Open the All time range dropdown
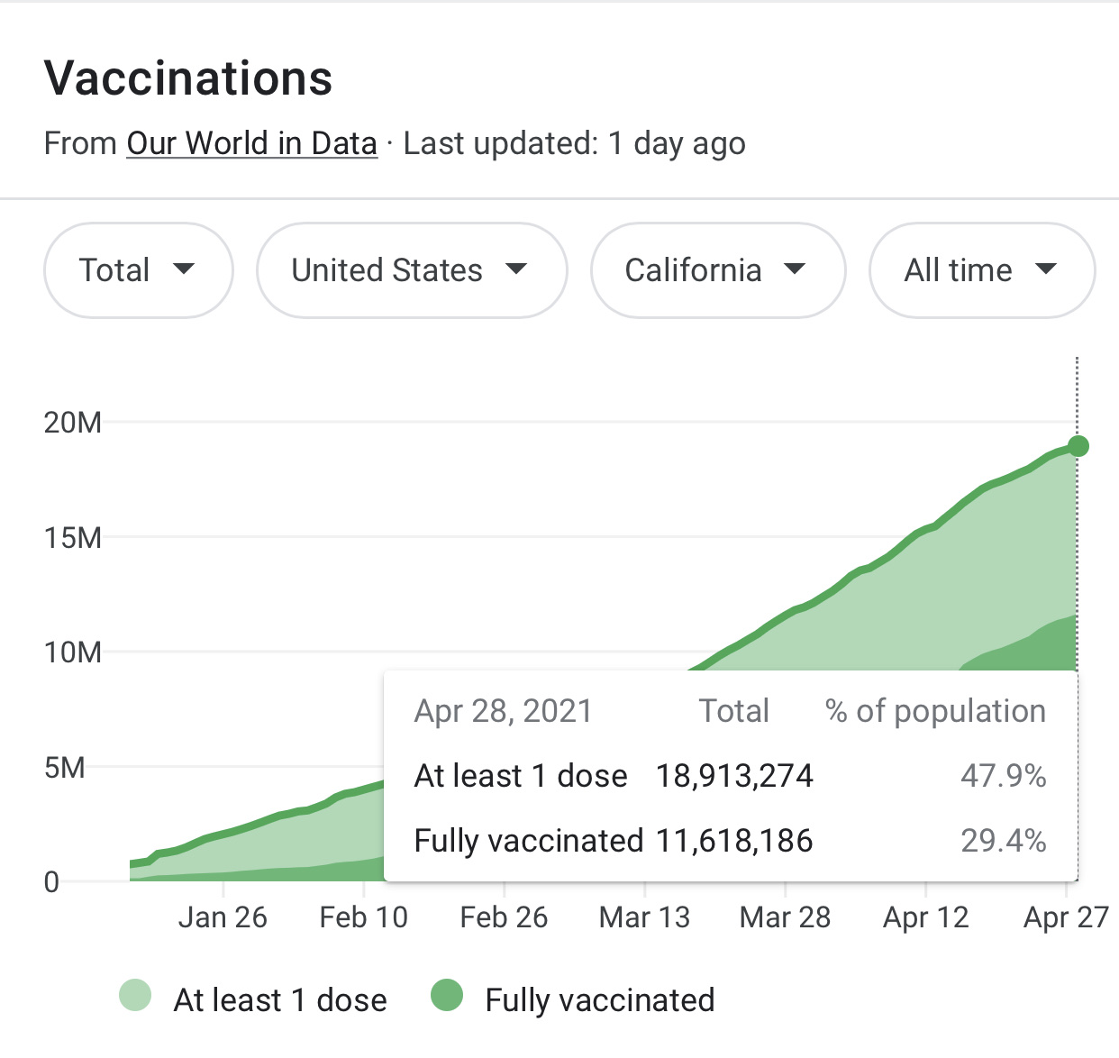This screenshot has height=1058, width=1119. pyautogui.click(x=981, y=270)
